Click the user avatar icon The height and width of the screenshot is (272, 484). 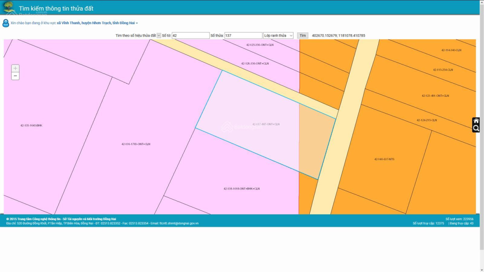tap(6, 23)
